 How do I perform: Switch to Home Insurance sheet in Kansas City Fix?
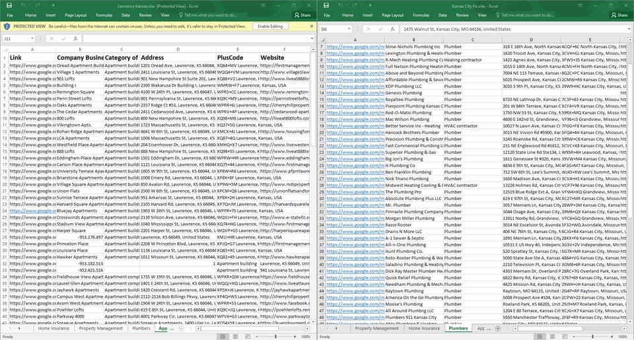pos(424,328)
